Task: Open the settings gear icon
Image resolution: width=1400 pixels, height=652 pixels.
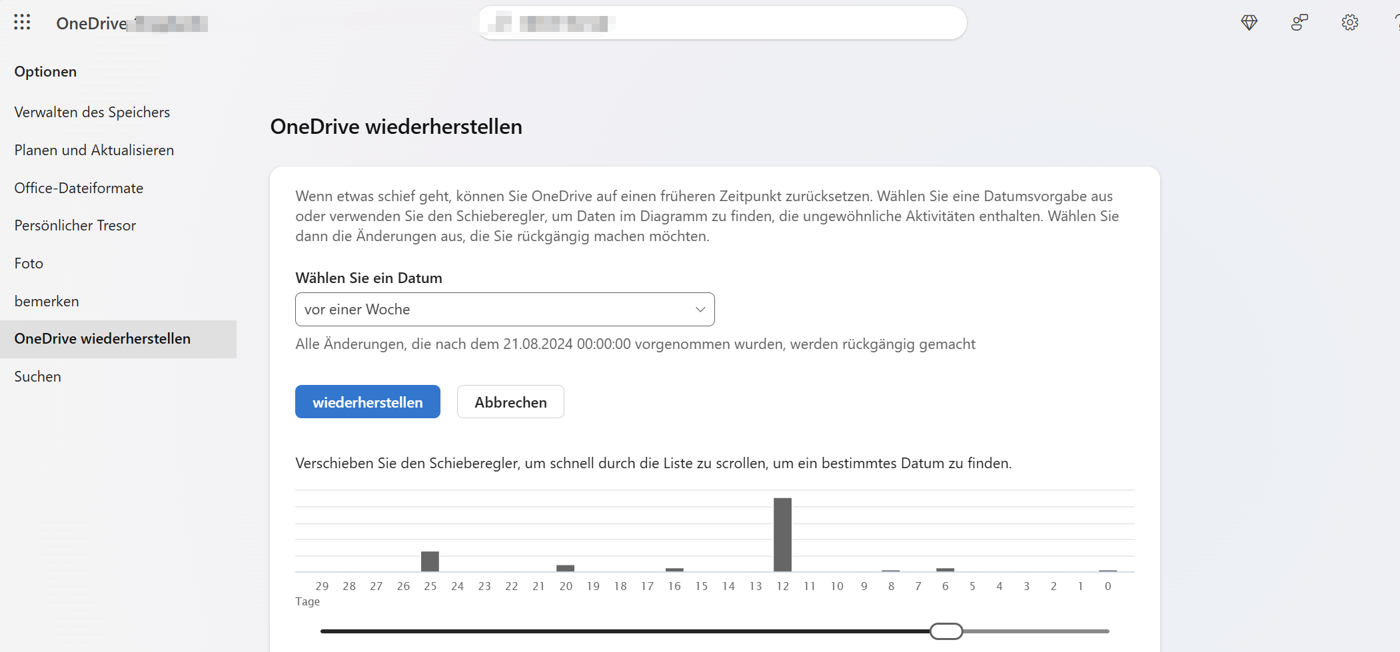Action: tap(1350, 23)
